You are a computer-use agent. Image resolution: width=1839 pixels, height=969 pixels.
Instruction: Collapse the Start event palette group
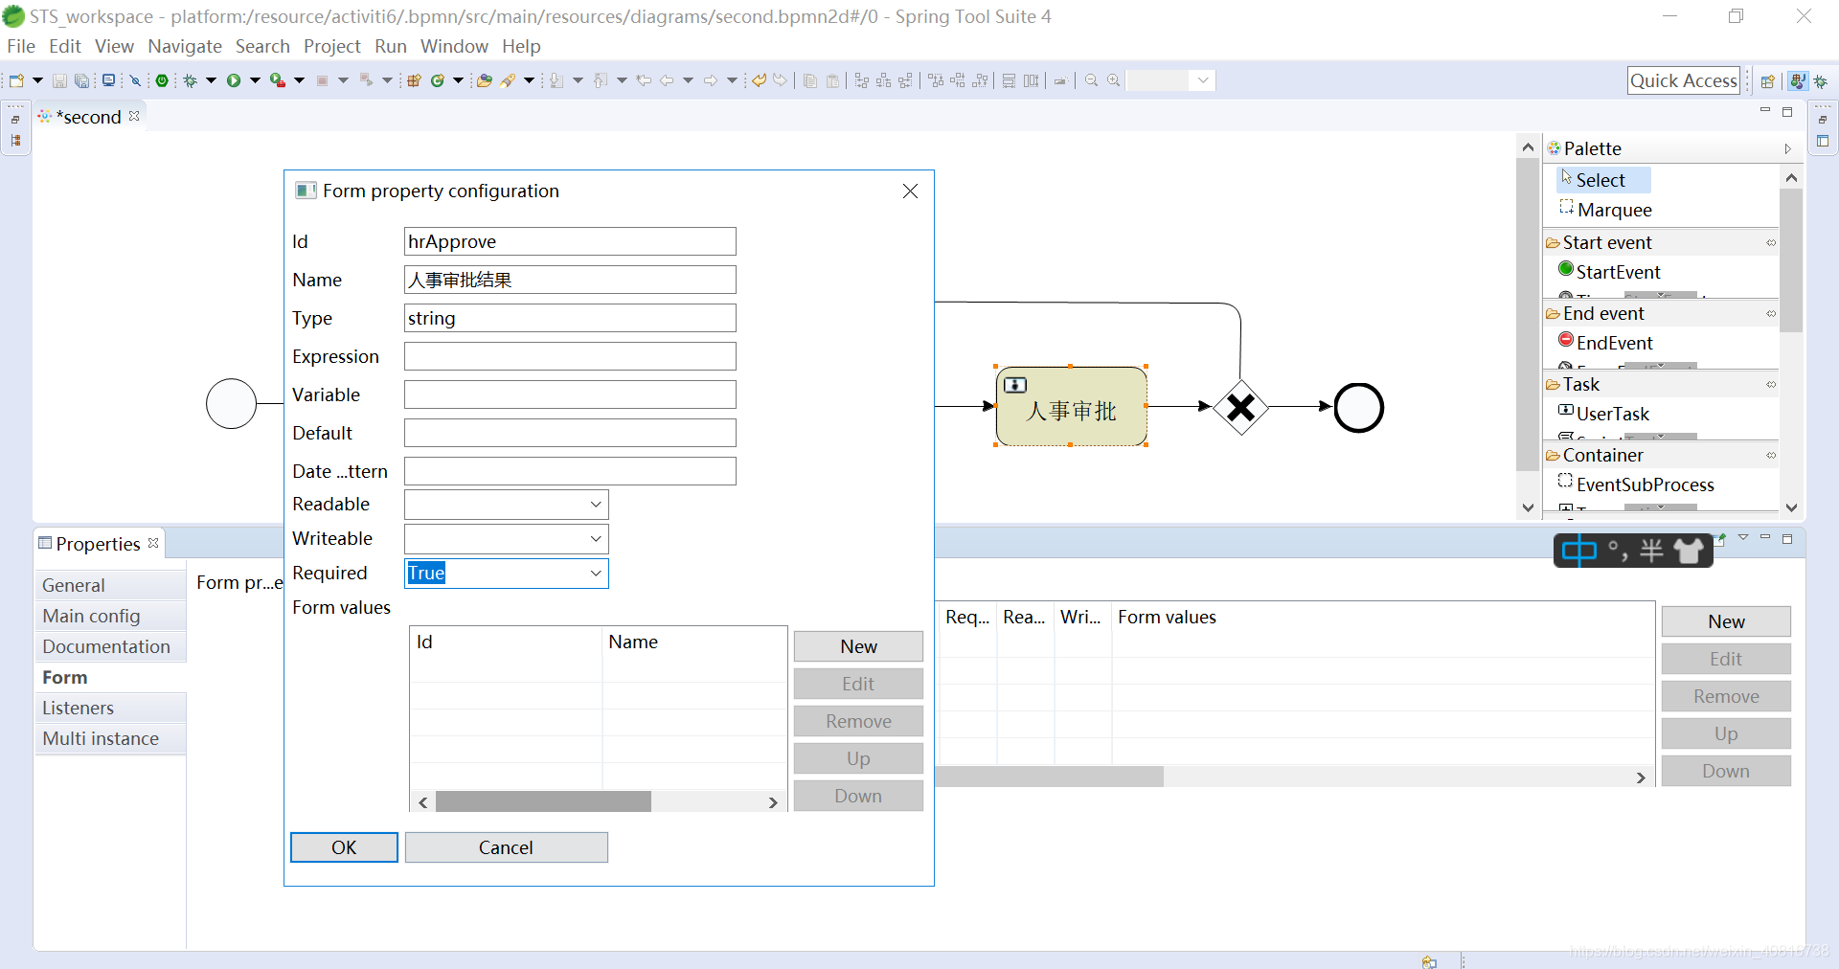tap(1660, 242)
